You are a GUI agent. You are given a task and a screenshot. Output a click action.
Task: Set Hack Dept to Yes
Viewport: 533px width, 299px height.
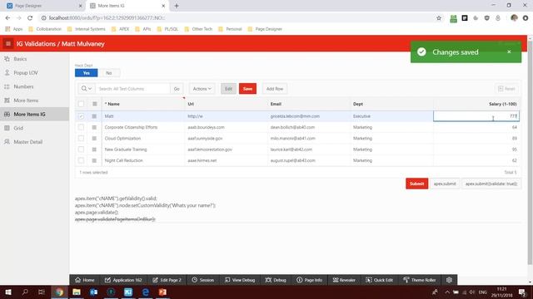point(87,73)
